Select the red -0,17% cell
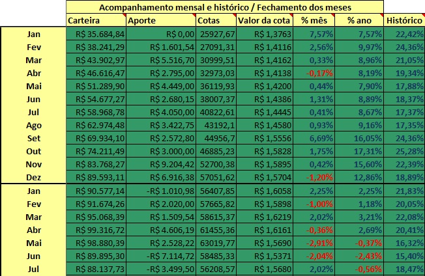 tap(314, 73)
